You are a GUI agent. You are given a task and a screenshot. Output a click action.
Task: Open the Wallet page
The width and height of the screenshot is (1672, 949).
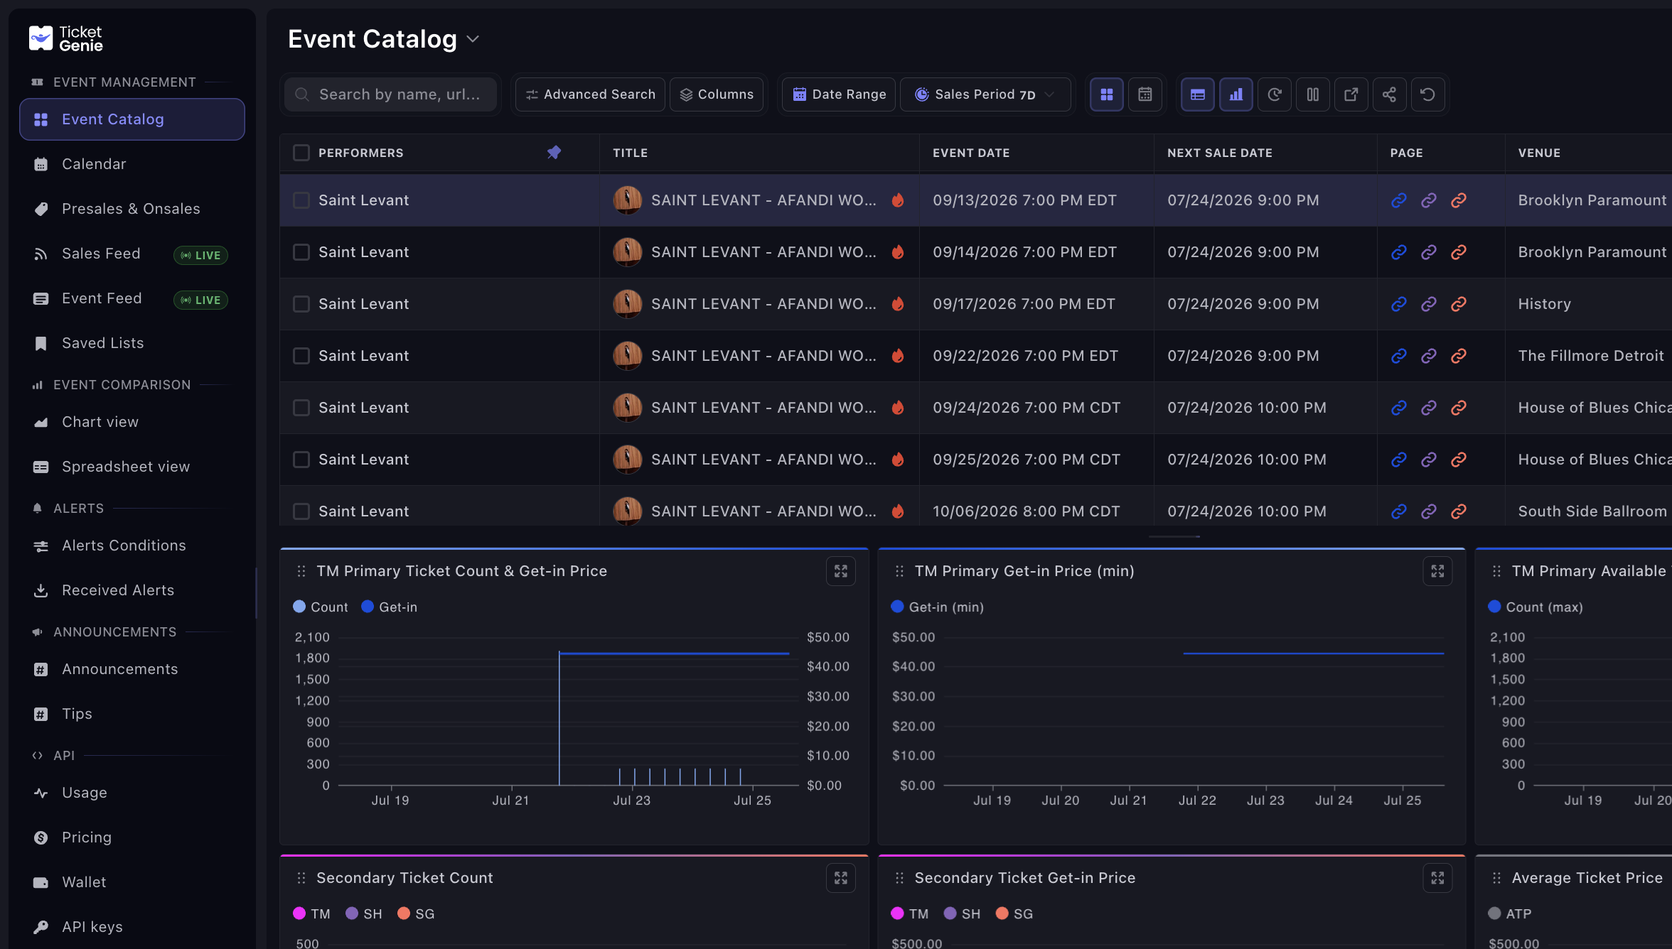point(132,882)
